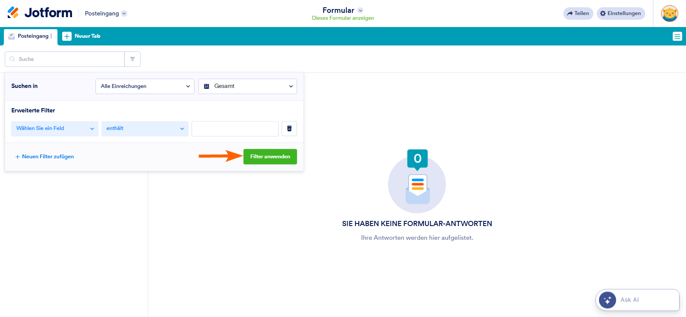The height and width of the screenshot is (317, 686).
Task: Click the Teilen share button
Action: [578, 13]
